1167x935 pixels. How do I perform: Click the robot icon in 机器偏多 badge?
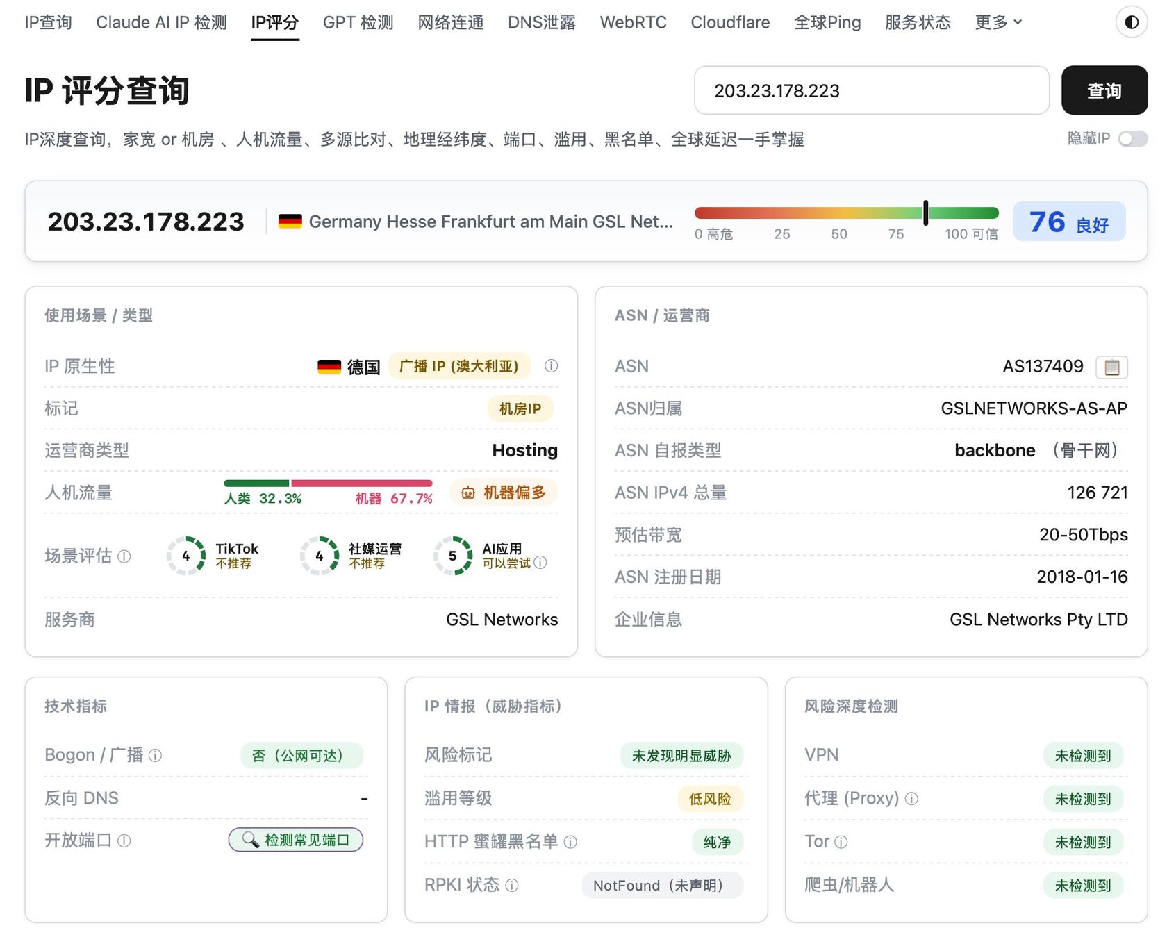(468, 493)
